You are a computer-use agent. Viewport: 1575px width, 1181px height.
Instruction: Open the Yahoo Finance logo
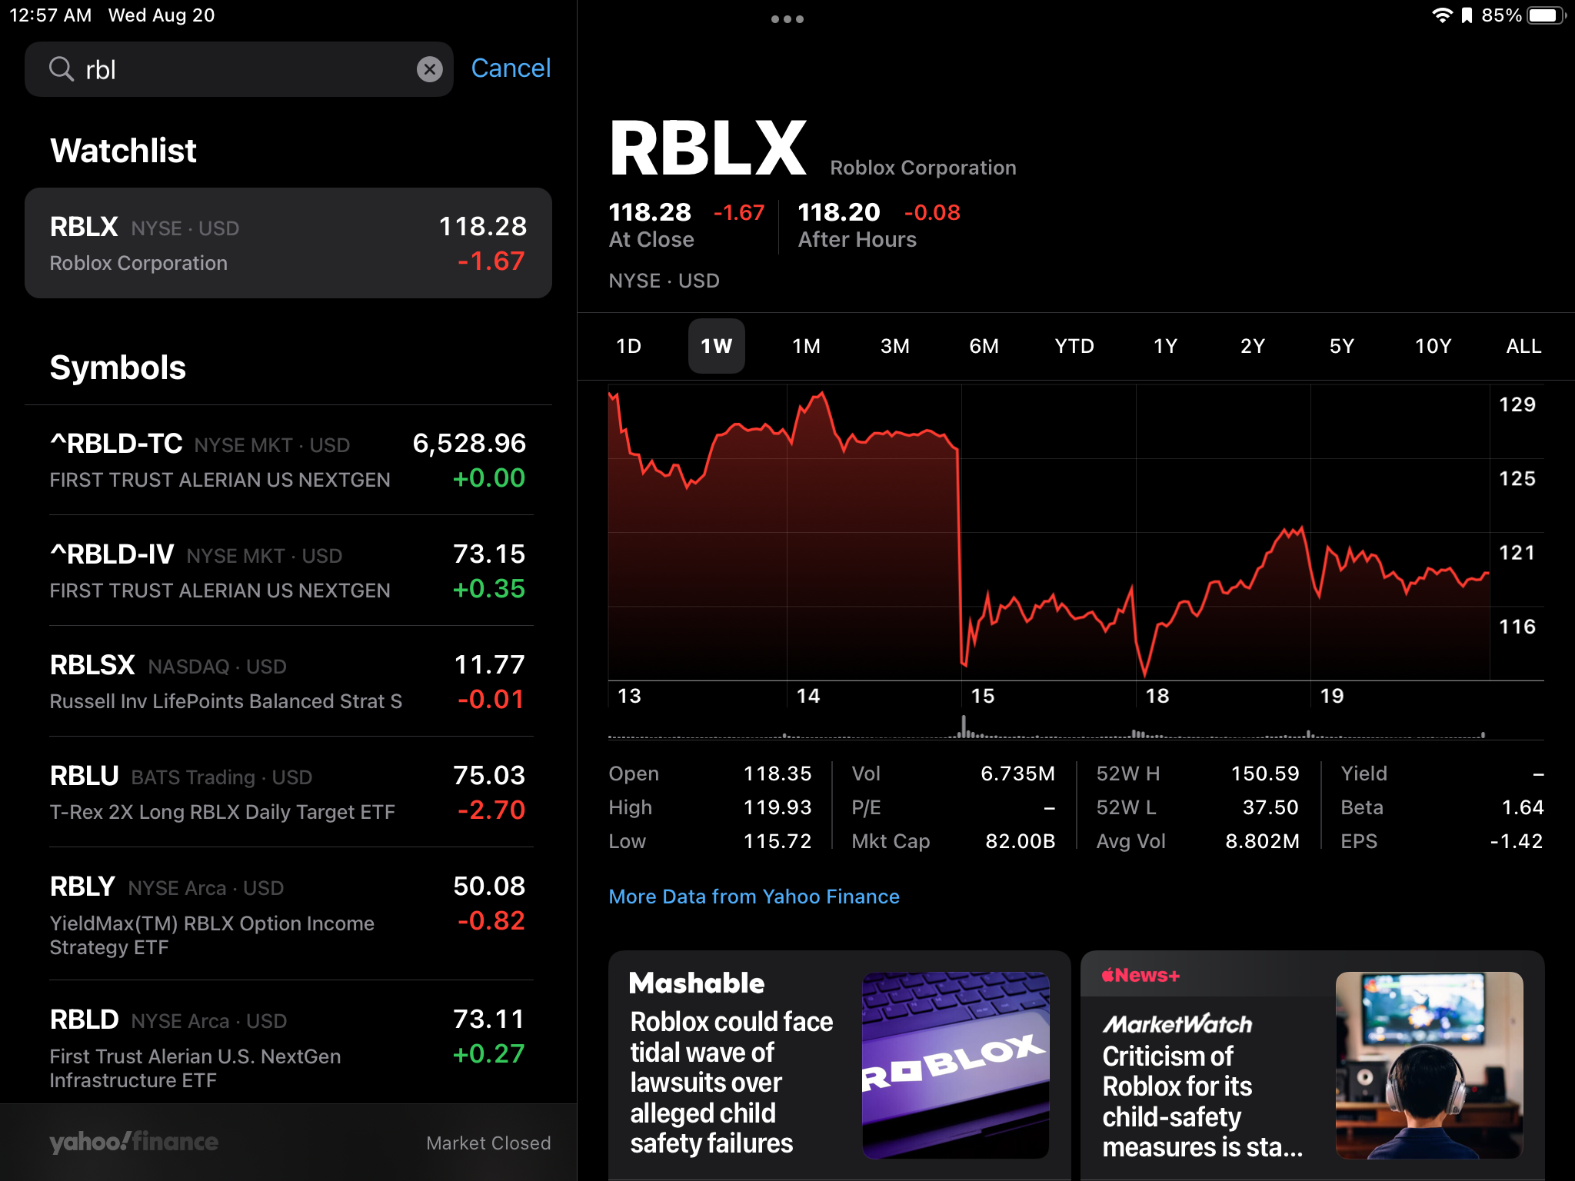pyautogui.click(x=134, y=1142)
